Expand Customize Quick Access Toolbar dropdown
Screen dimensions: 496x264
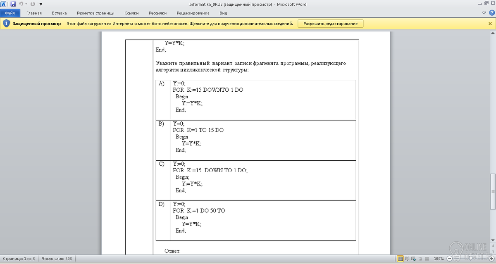[x=41, y=4]
